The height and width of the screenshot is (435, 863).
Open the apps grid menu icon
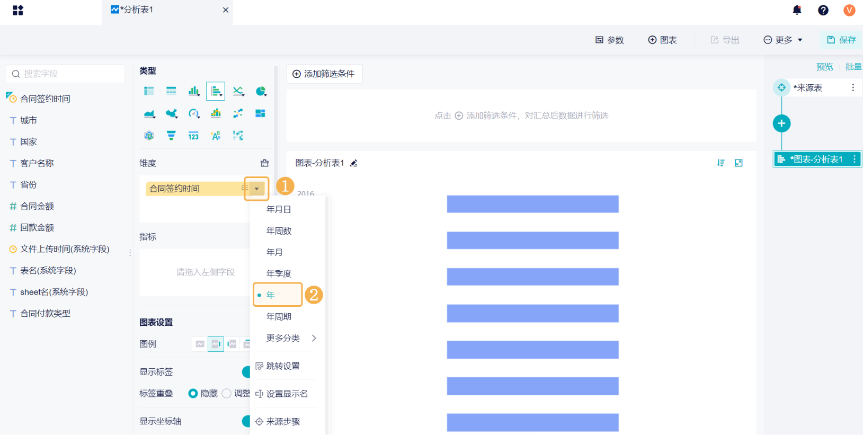(18, 10)
